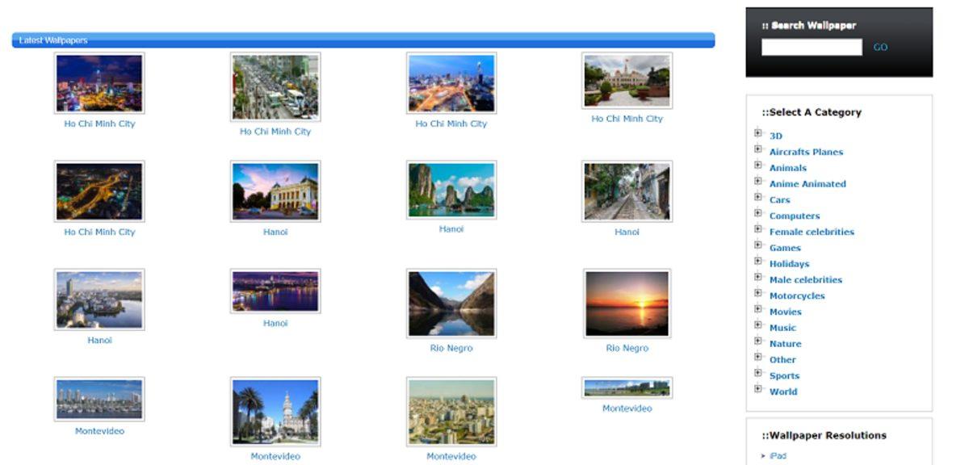Open the Rio Negro mountain lake thumbnail
The image size is (969, 465).
(x=451, y=304)
